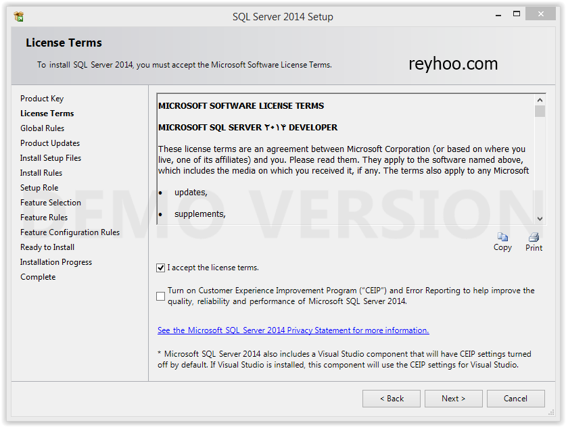
Task: Select the Ready to Install step
Action: (x=47, y=247)
